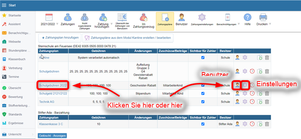Open the settings gear for Technik AG
Image resolution: width=301 pixels, height=139 pixels.
(245, 102)
